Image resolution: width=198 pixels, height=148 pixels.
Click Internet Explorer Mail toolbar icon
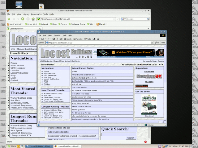[x=98, y=39]
